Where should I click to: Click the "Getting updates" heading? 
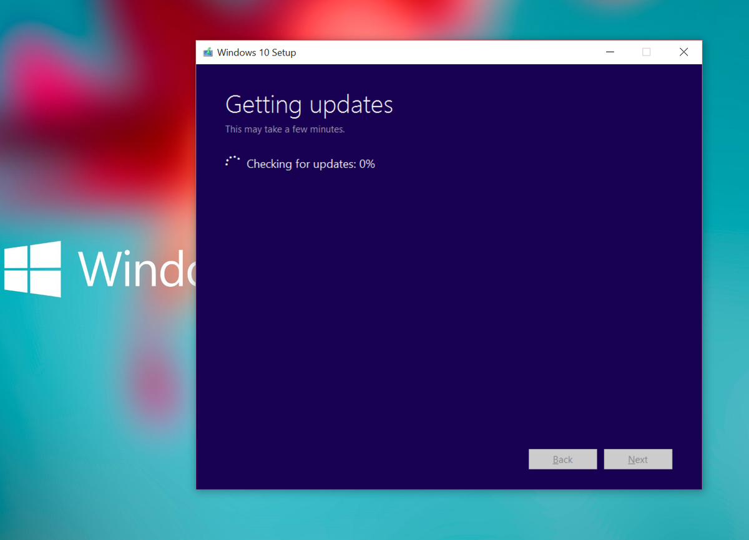[309, 105]
